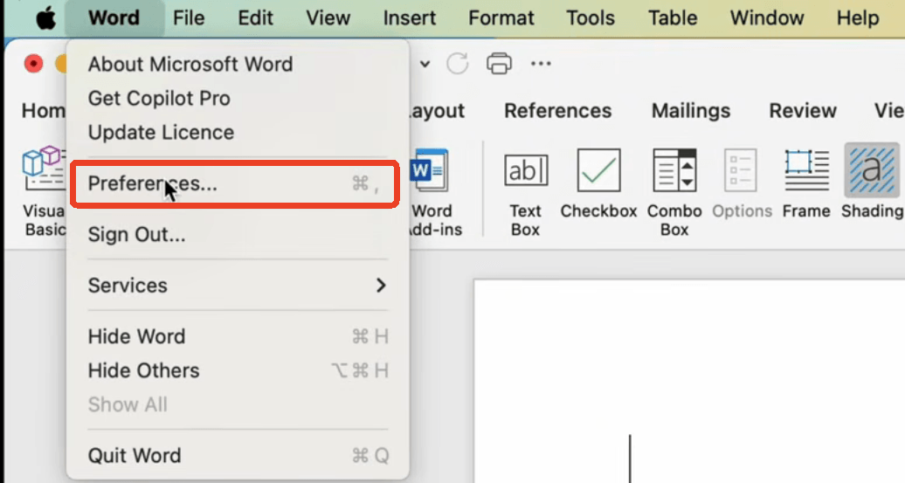Image resolution: width=905 pixels, height=483 pixels.
Task: Toggle form field Shading
Action: pyautogui.click(x=872, y=183)
